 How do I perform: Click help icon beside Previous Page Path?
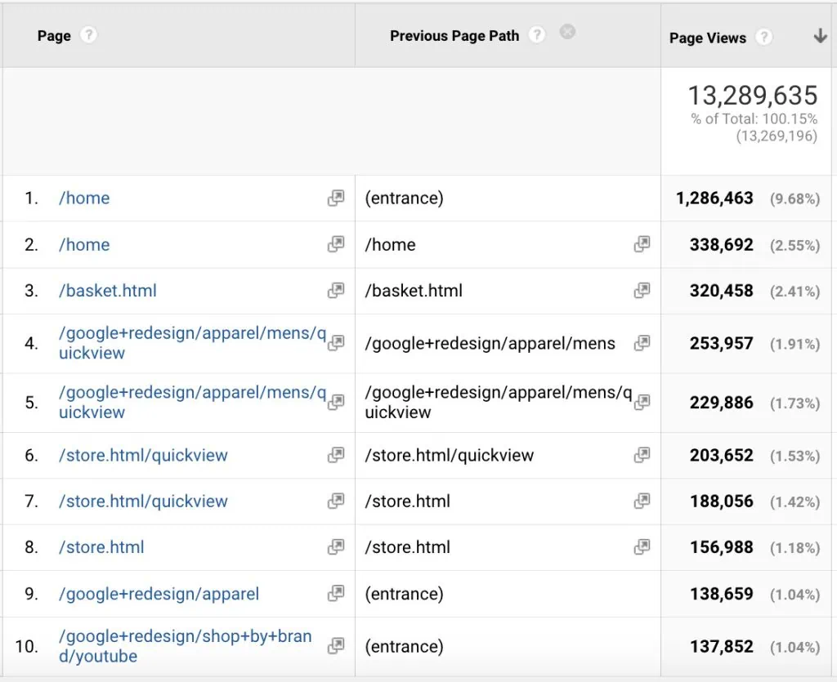pyautogui.click(x=536, y=35)
